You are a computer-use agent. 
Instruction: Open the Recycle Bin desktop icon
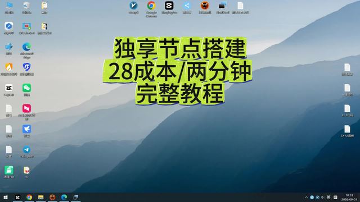26,7
